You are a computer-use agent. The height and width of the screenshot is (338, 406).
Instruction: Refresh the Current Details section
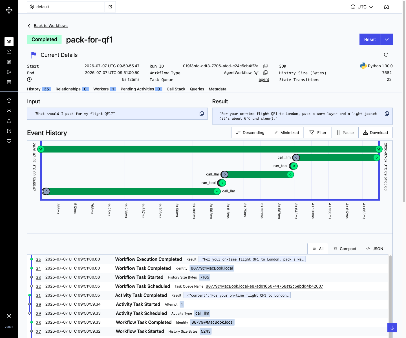386,55
